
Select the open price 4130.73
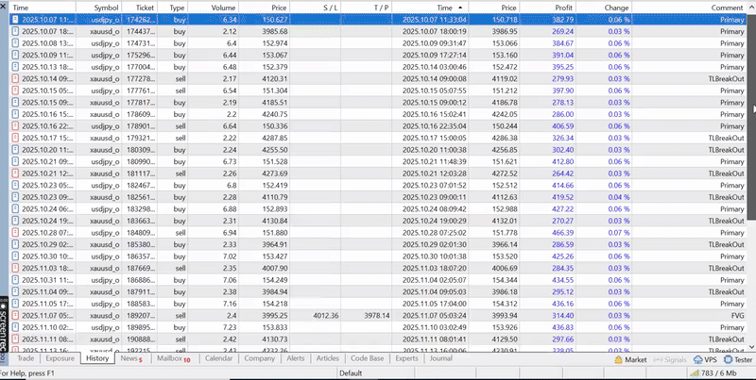275,339
